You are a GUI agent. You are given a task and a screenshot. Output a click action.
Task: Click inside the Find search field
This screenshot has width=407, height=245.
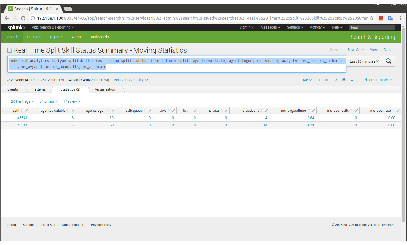point(372,27)
